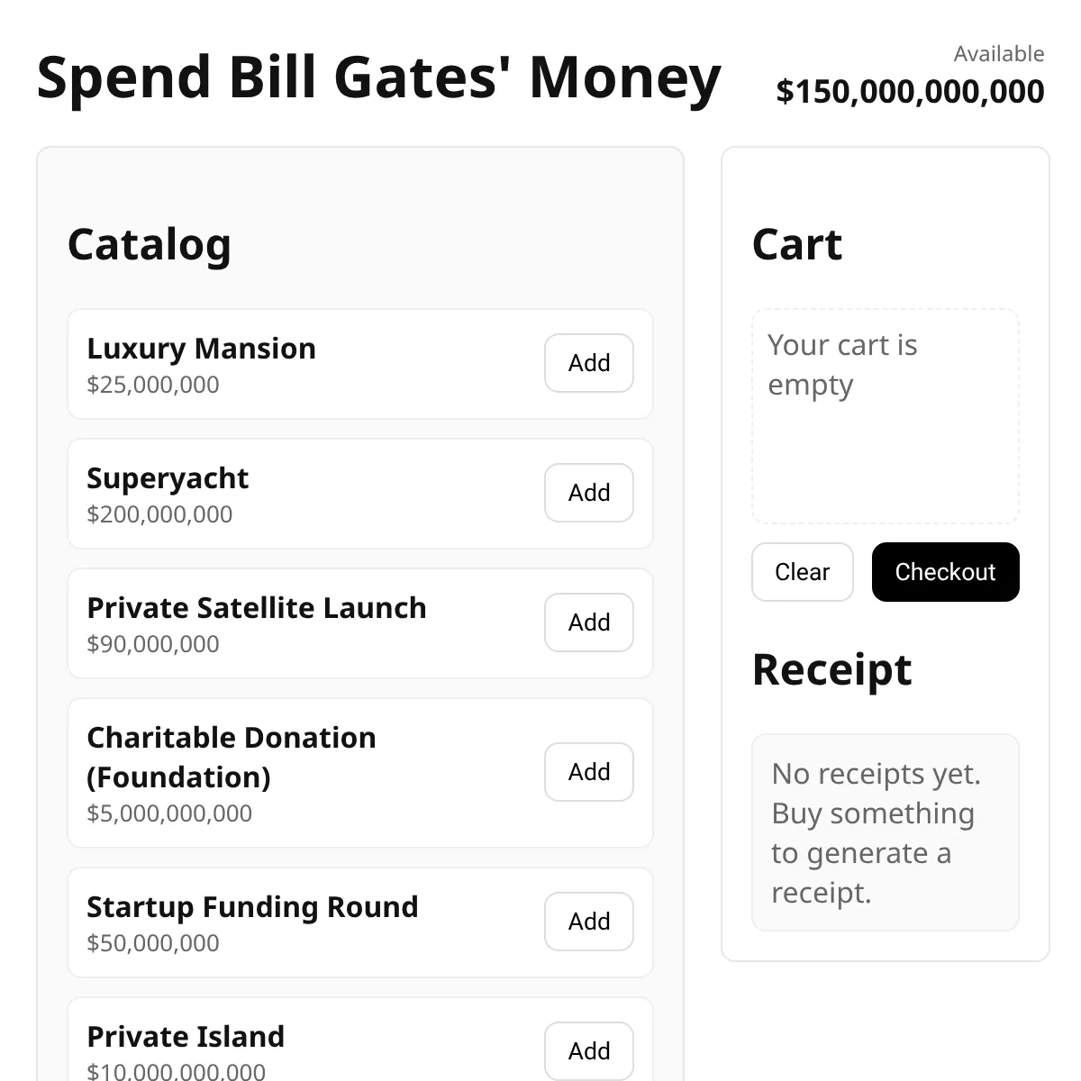This screenshot has height=1081, width=1081.
Task: Add Luxury Mansion to cart
Action: coord(589,363)
